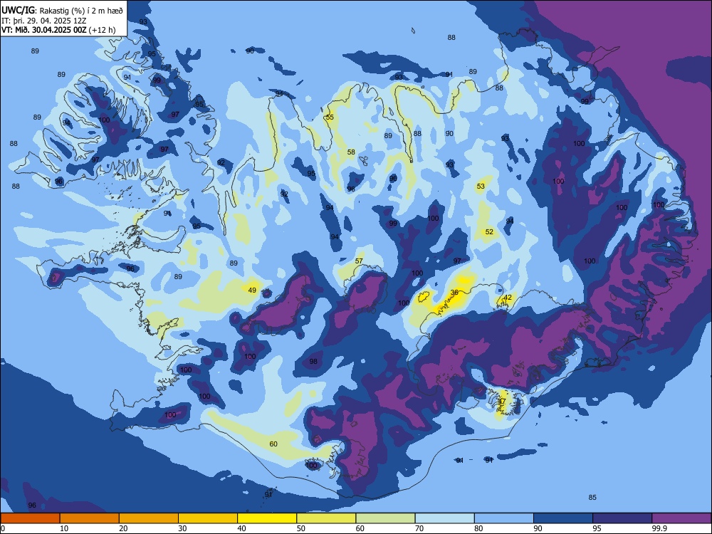Select the 'IT: þri. 29. 04. 2025 12Z' line

[x=44, y=21]
